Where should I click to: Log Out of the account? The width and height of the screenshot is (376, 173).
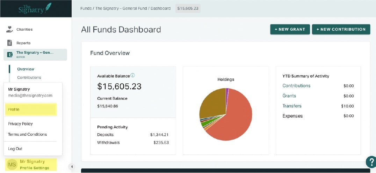pyautogui.click(x=15, y=149)
